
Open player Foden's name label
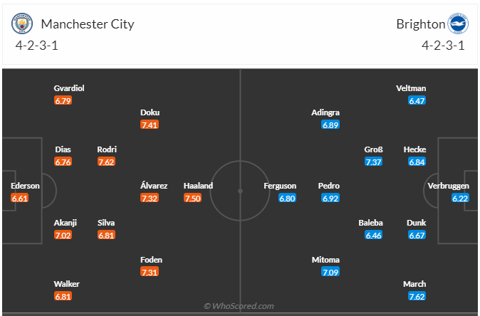[150, 260]
